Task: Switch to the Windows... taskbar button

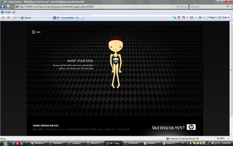Action: click(x=38, y=143)
